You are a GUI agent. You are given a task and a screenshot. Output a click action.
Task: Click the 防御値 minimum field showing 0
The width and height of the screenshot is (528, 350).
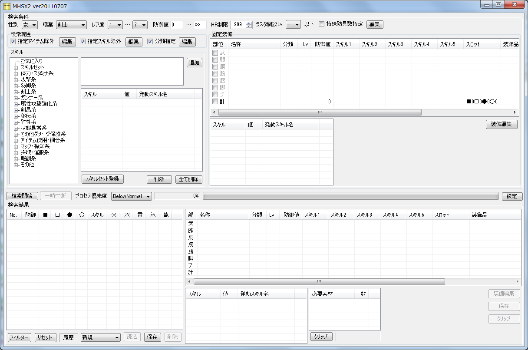tap(177, 25)
